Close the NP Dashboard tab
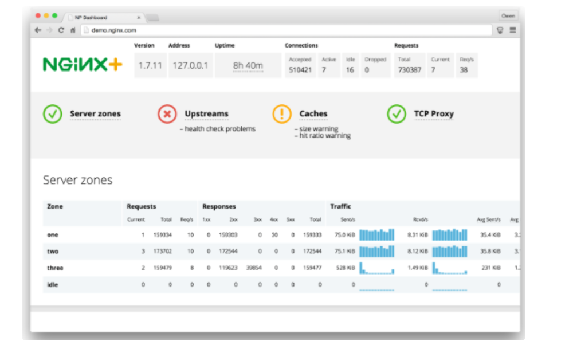The height and width of the screenshot is (349, 573). point(139,18)
